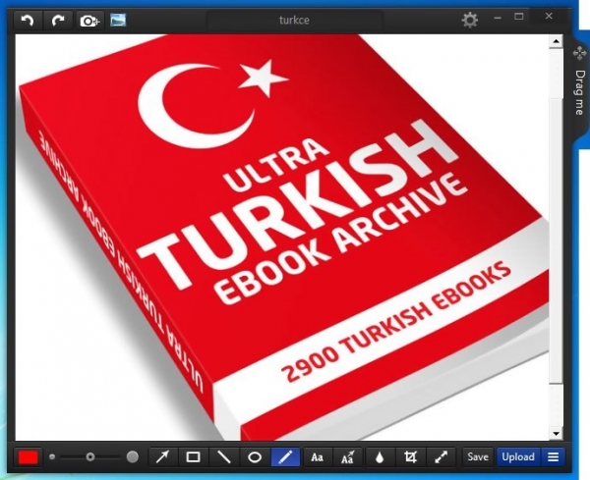This screenshot has height=480, width=590.
Task: Open the upload options menu
Action: pos(553,457)
